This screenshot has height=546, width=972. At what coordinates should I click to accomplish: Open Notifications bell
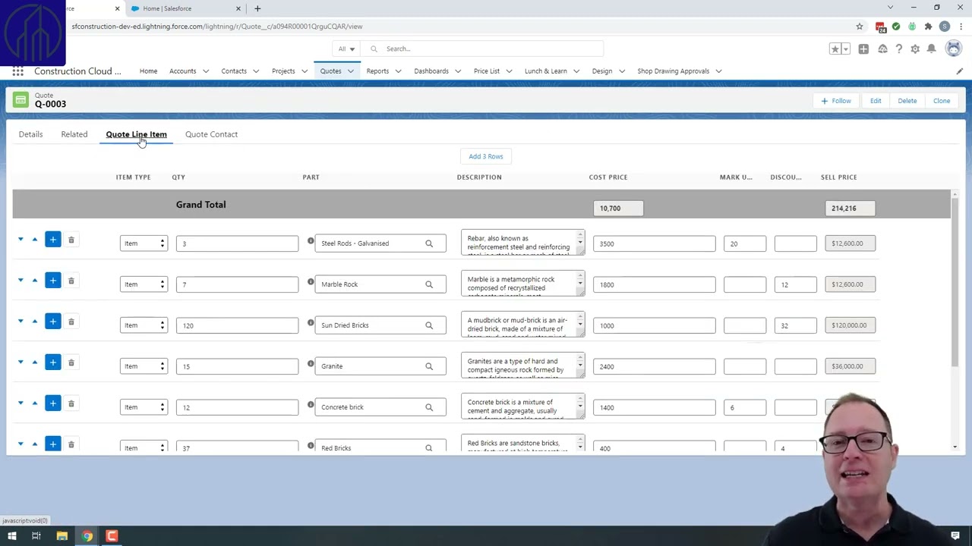point(932,49)
